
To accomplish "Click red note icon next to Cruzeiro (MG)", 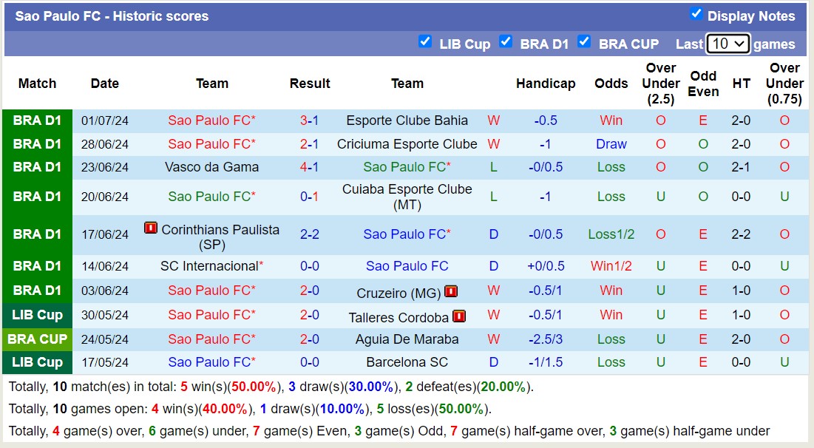I will coord(451,291).
